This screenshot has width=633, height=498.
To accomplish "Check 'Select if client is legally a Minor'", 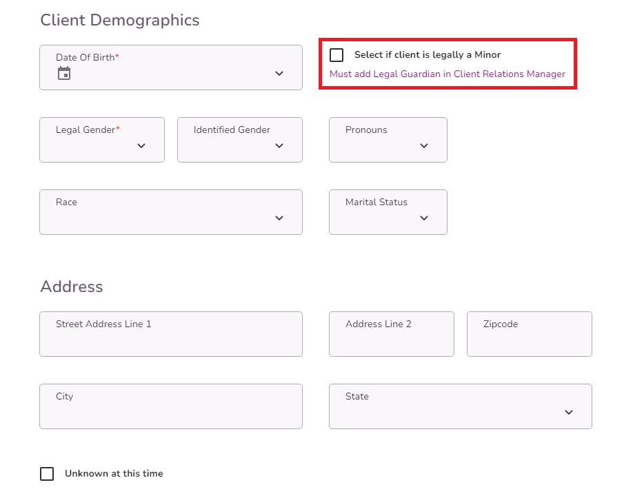I will tap(336, 54).
